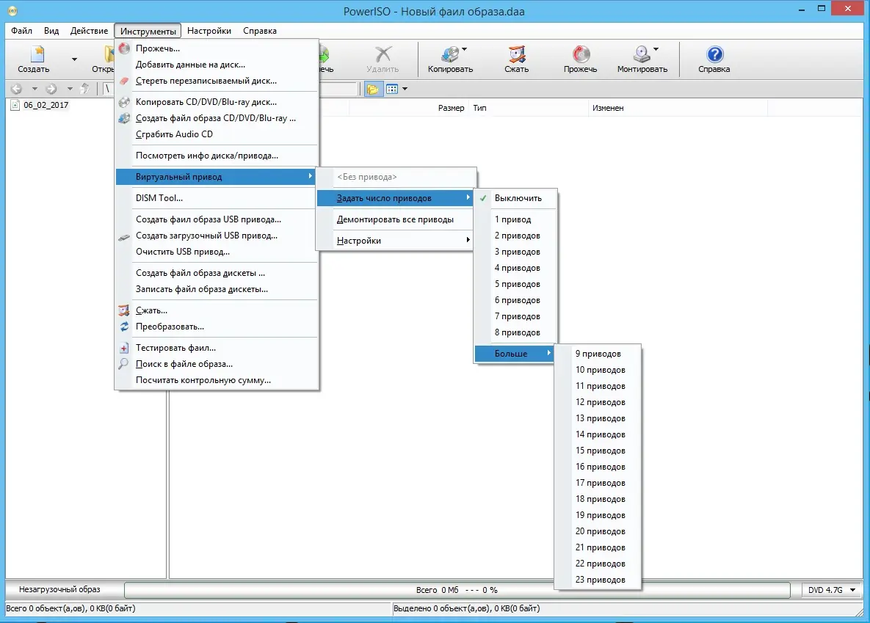Expand the Настройки submenu in virtual drive menu

(396, 240)
